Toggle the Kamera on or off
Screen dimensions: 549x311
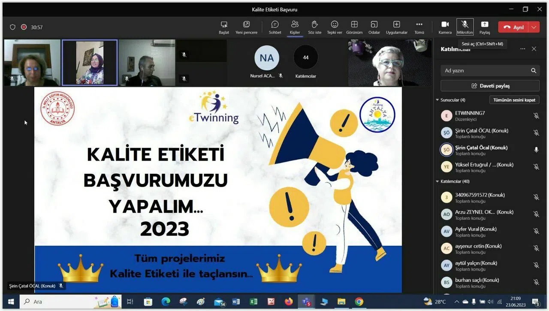(445, 24)
